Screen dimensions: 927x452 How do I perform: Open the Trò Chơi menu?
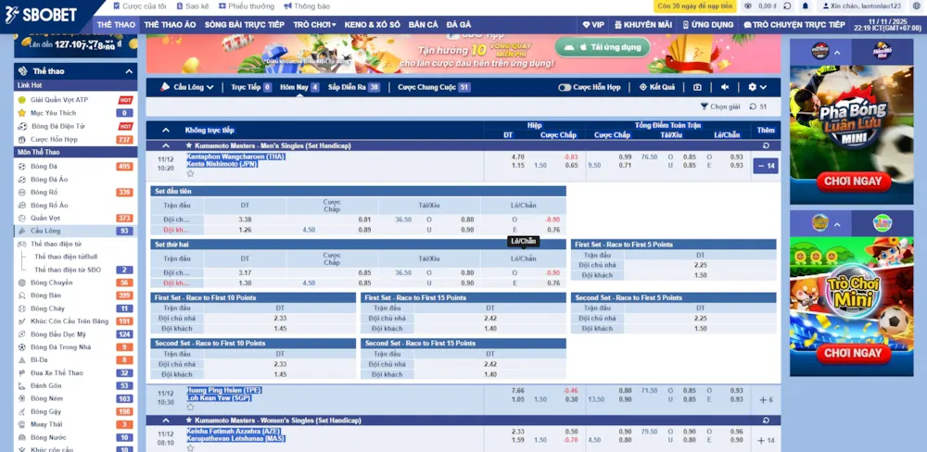[x=314, y=25]
